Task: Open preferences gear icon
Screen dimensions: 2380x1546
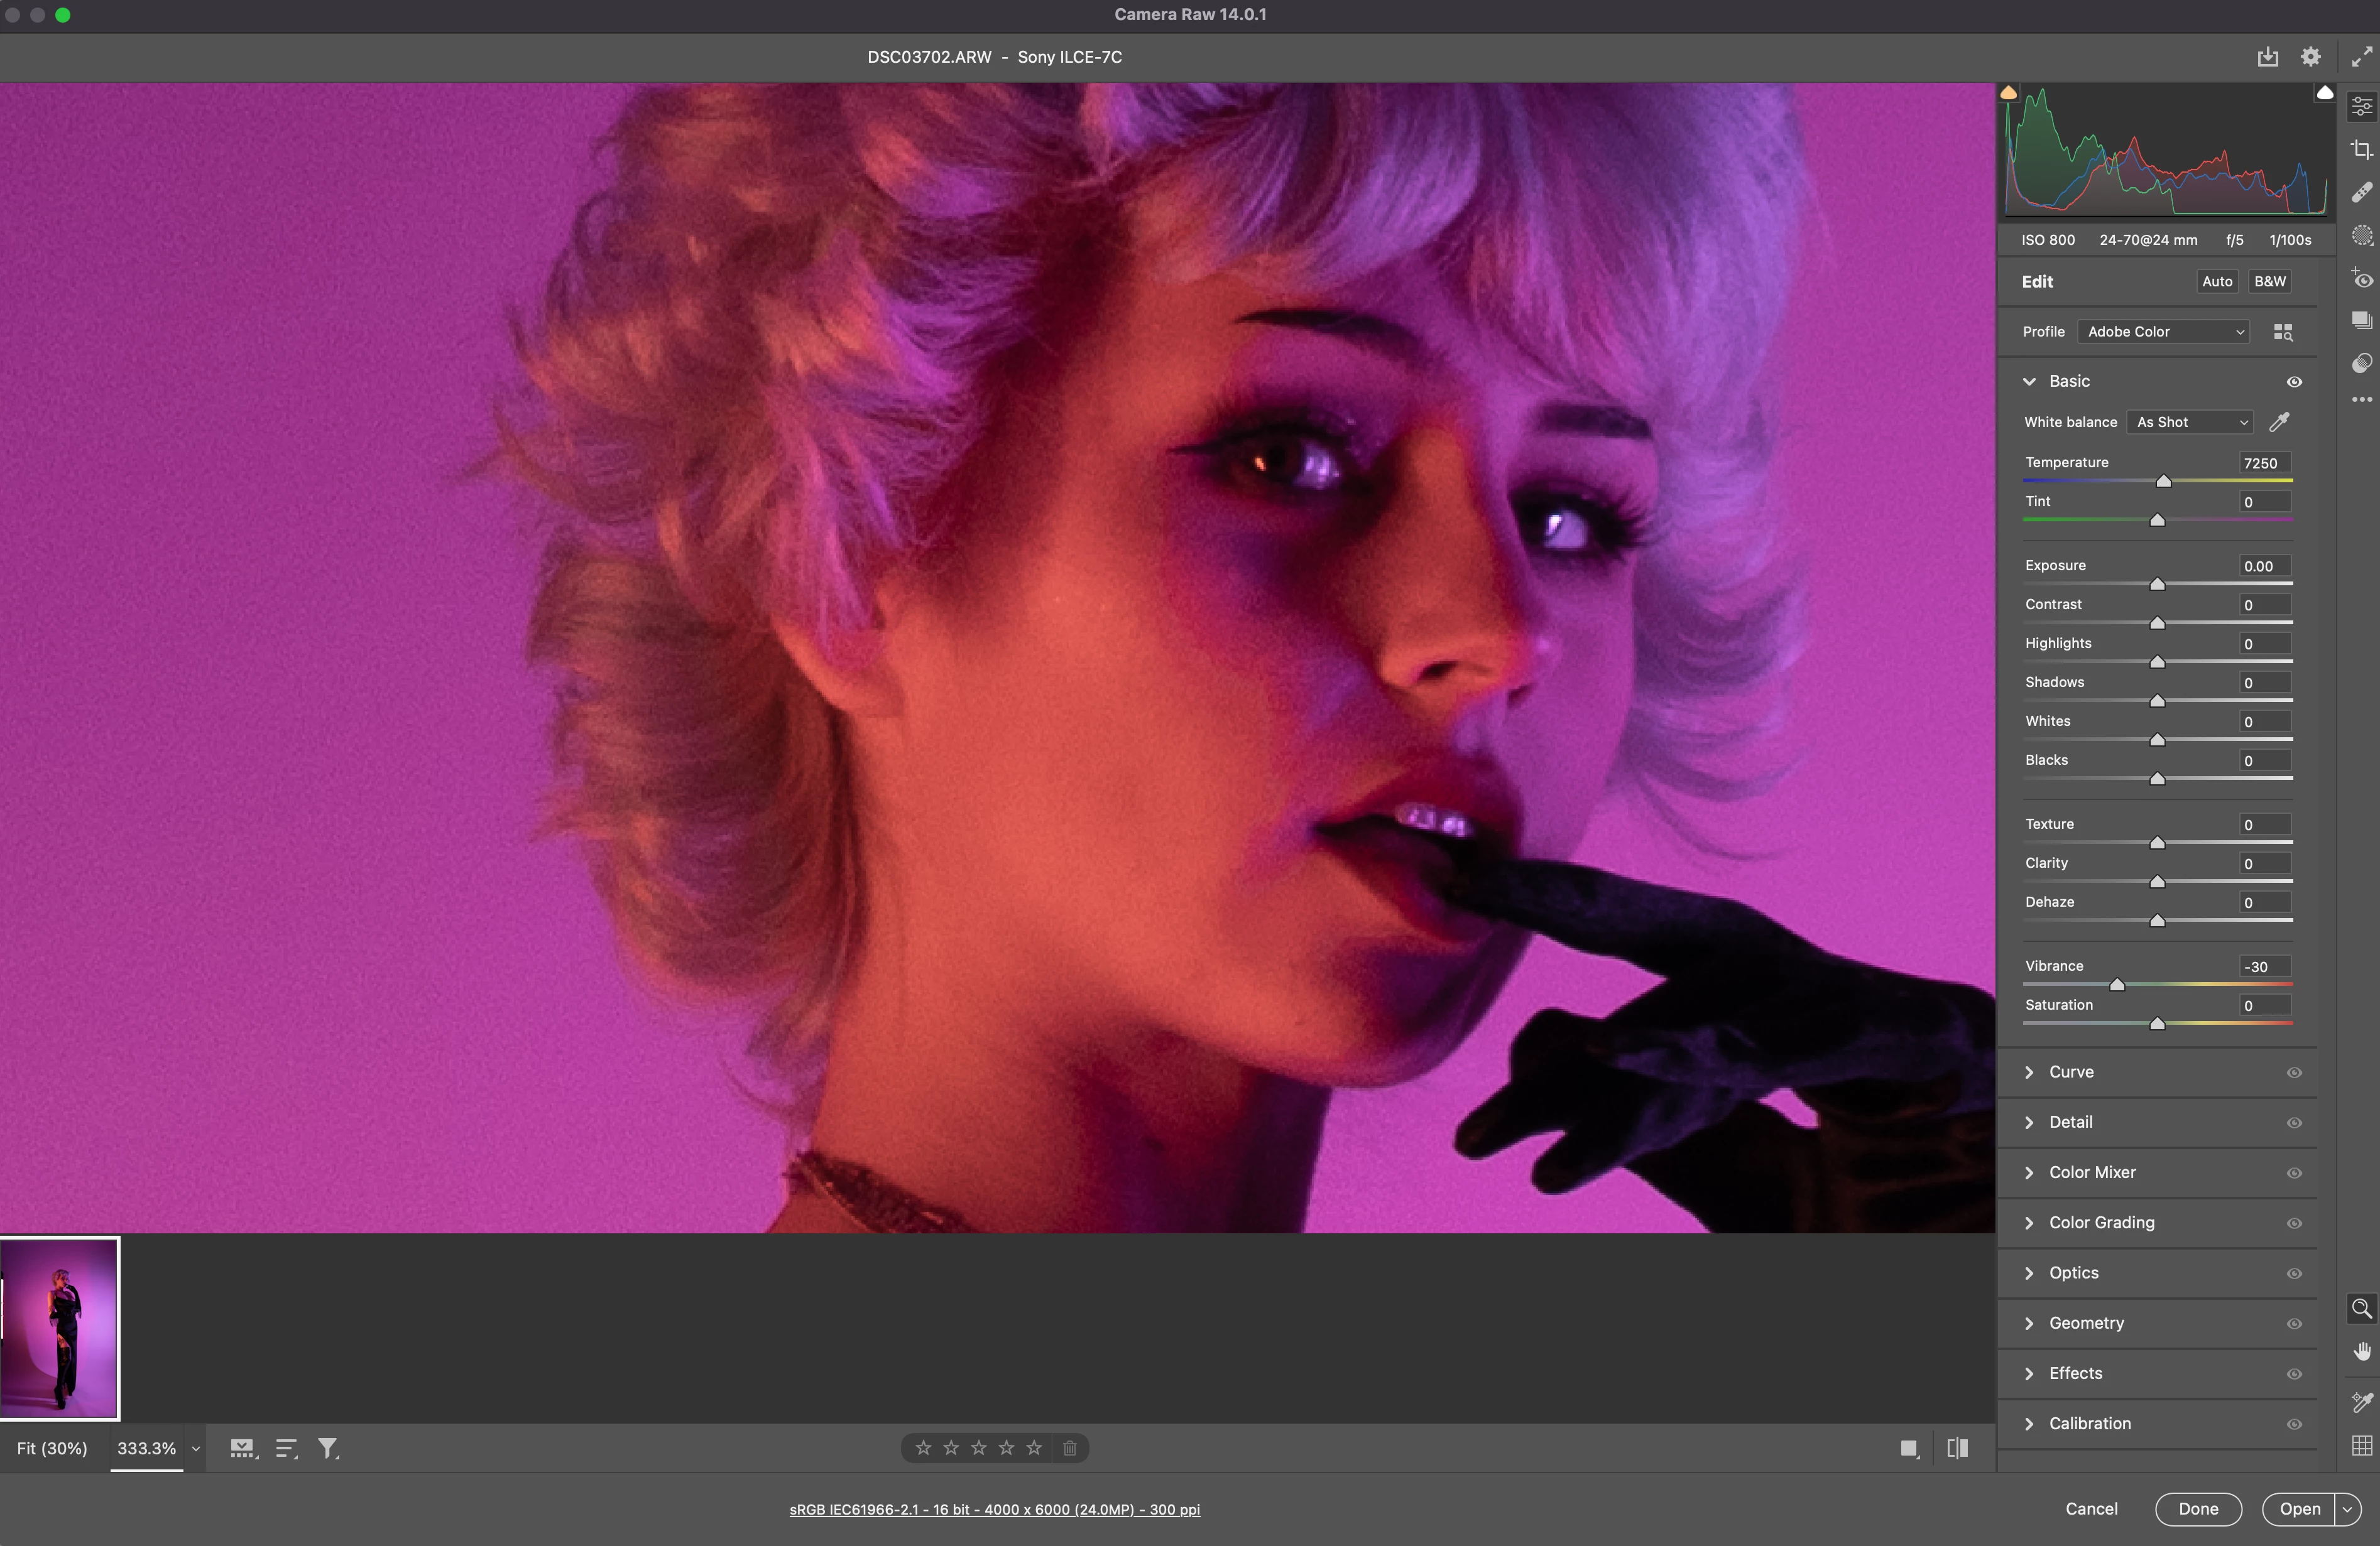Action: click(2310, 57)
